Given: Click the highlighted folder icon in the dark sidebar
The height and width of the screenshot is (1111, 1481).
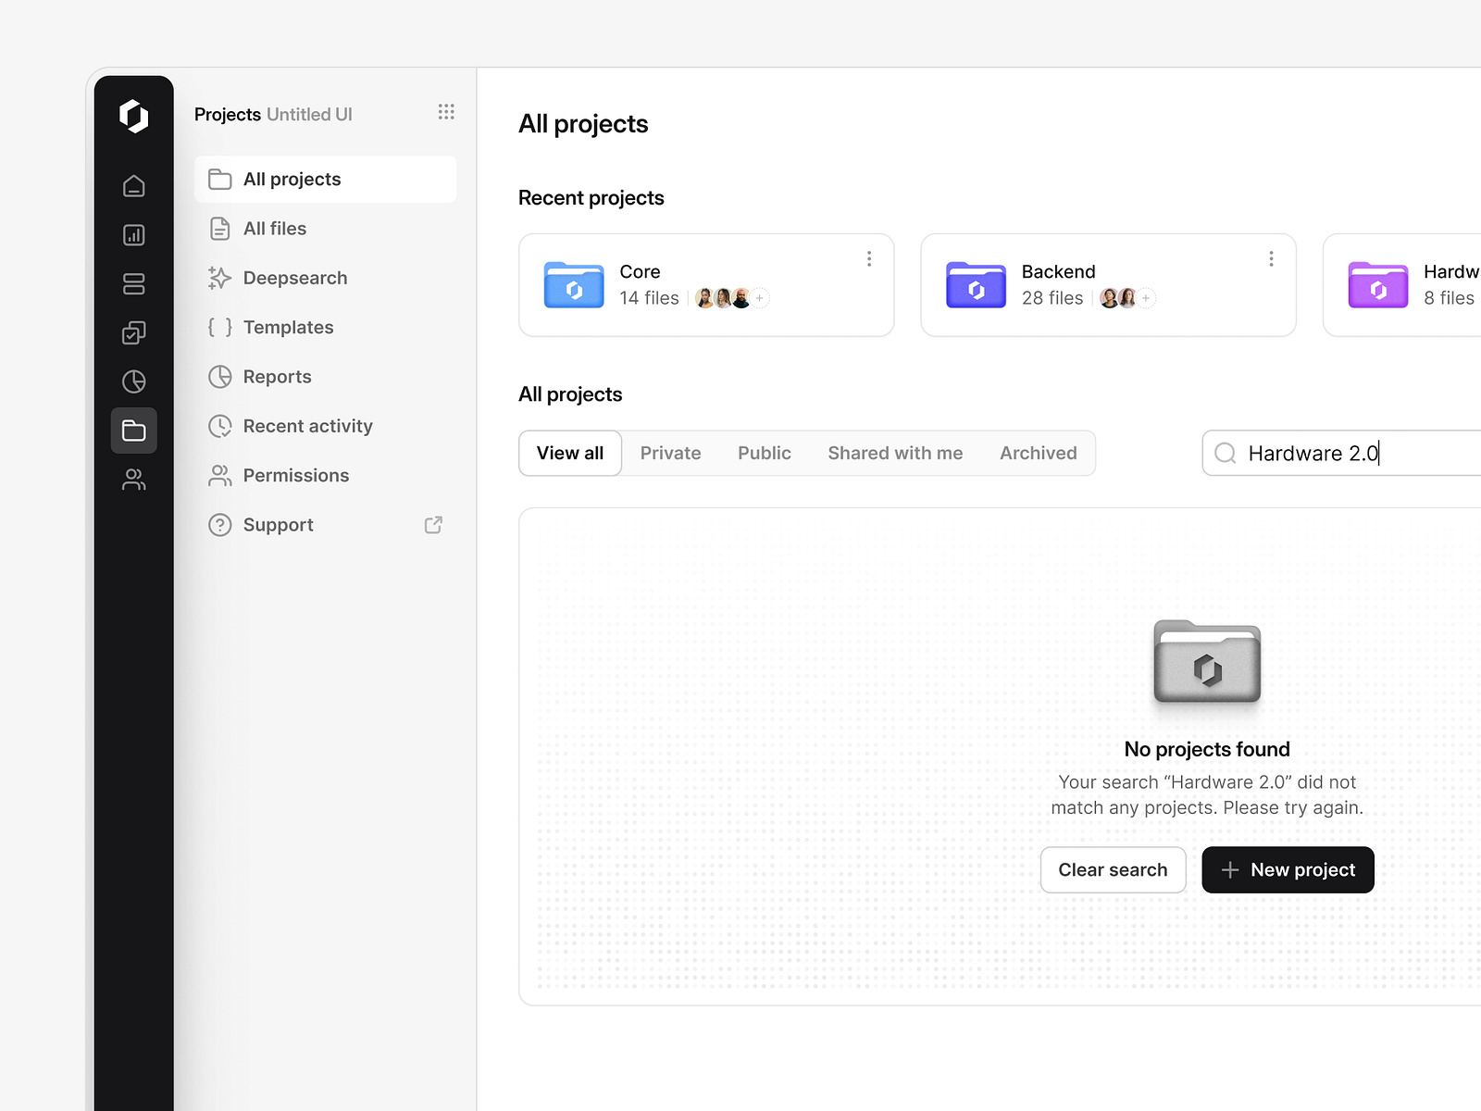Looking at the screenshot, I should pyautogui.click(x=134, y=430).
